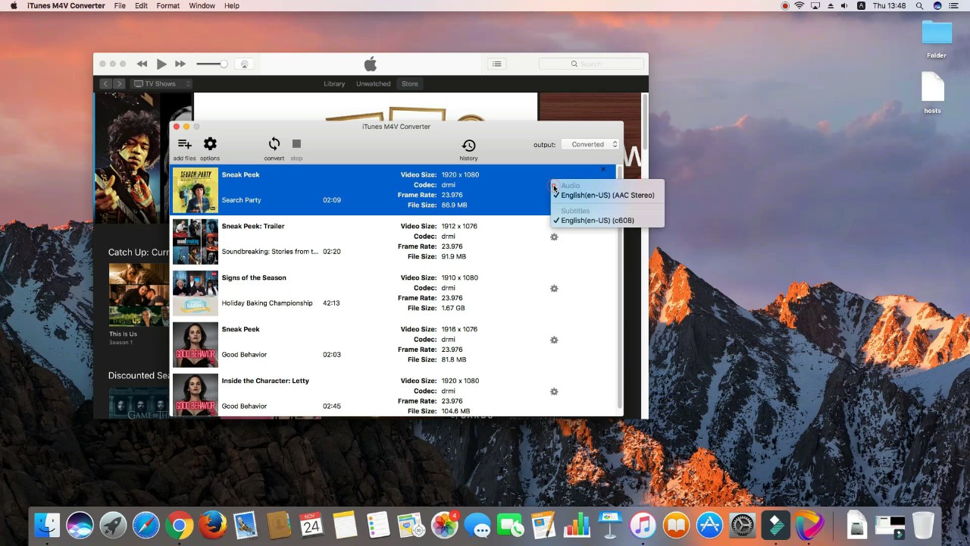Open the iTunes Up Next list icon
This screenshot has height=546, width=970.
tap(496, 64)
